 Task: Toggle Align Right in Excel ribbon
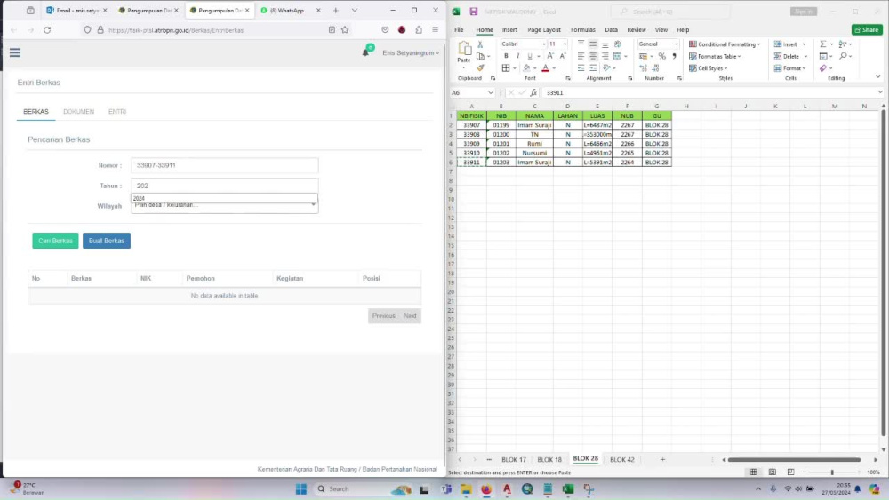(x=605, y=56)
